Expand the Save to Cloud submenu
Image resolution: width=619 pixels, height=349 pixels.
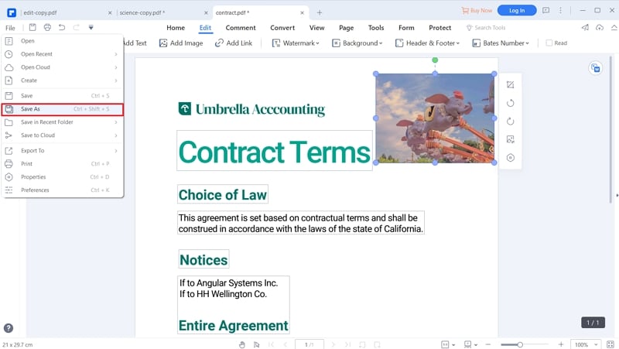[x=63, y=135]
